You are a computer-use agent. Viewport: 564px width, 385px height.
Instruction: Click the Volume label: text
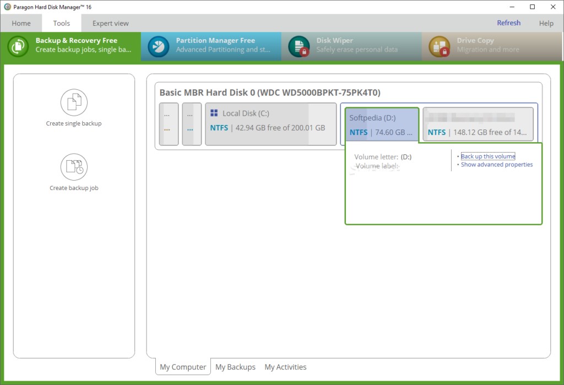[x=377, y=166]
